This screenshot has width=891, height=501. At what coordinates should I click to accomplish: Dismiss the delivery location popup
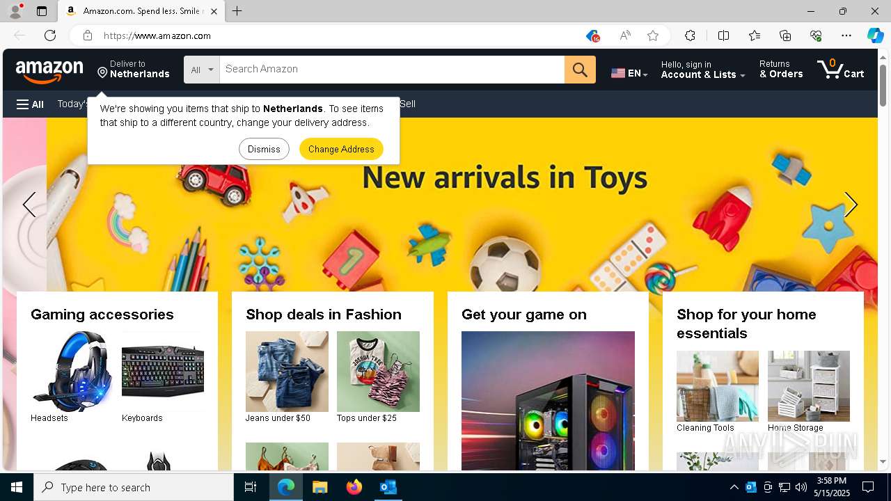[x=264, y=149]
